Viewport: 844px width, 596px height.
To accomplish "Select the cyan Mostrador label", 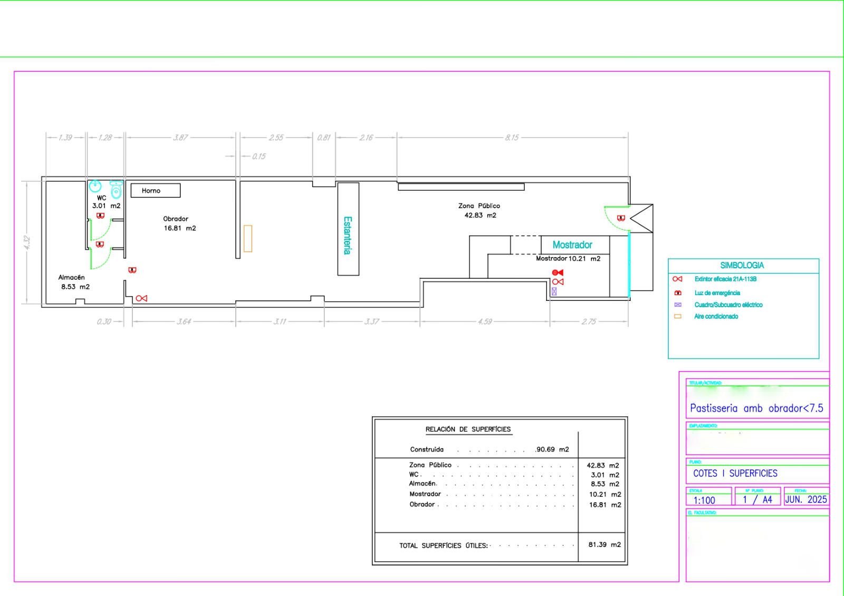I will (572, 245).
